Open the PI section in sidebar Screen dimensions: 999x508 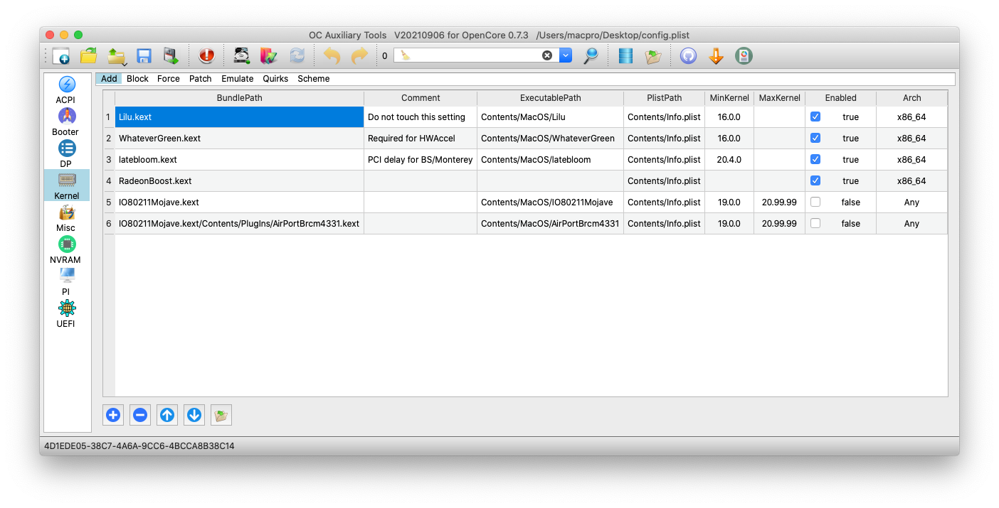click(x=66, y=282)
